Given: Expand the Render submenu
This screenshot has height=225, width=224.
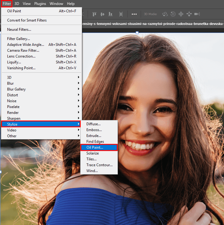Looking at the screenshot, I should click(x=42, y=113).
